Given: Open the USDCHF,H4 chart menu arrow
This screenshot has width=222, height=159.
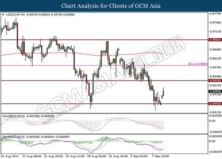Looking at the screenshot, I should point(3,15).
